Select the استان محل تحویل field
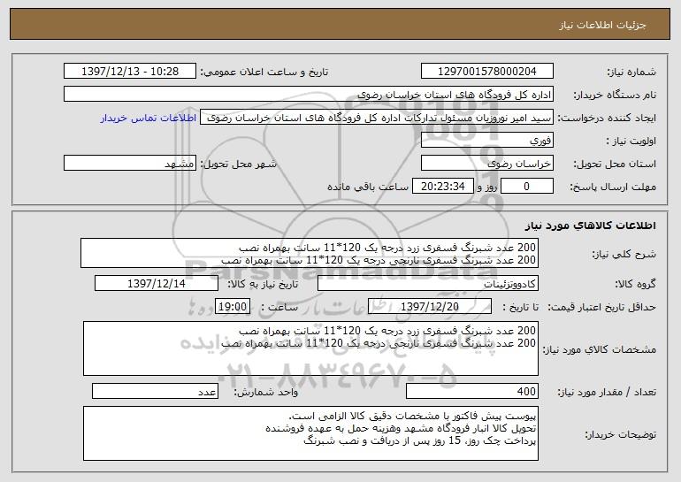The height and width of the screenshot is (482, 681). pos(486,164)
